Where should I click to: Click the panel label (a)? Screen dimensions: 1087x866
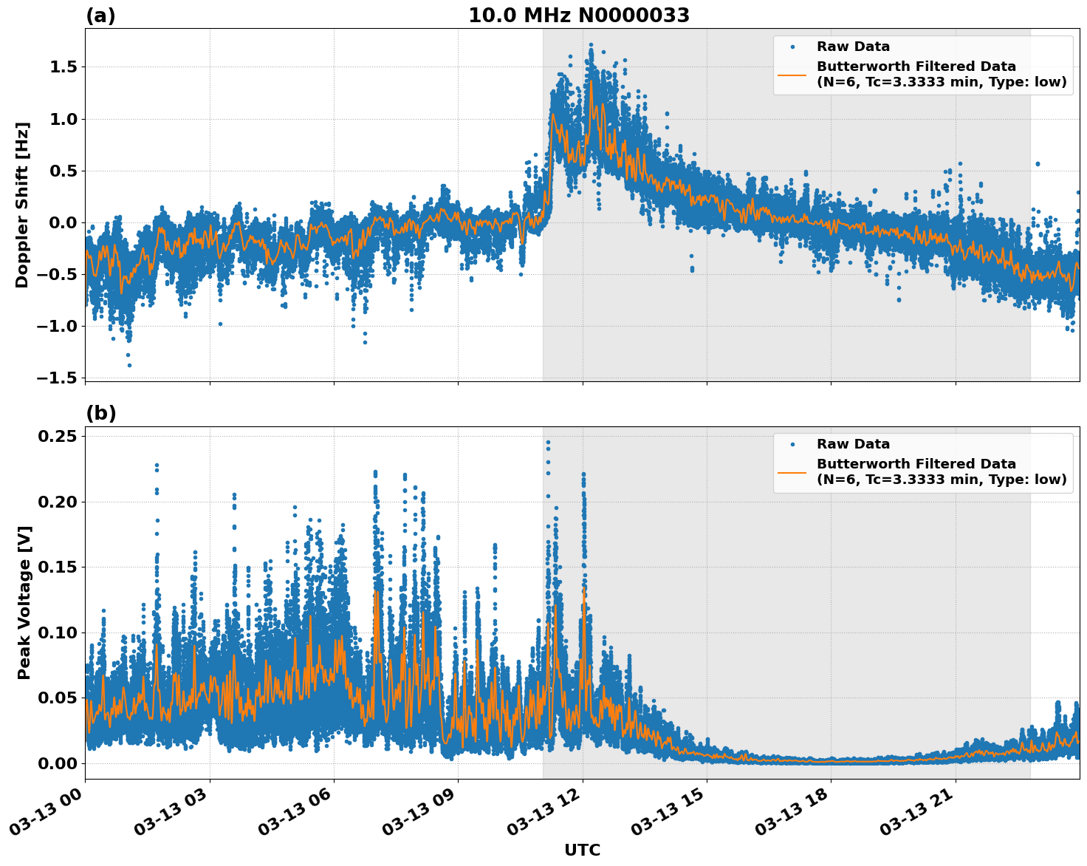(x=100, y=13)
